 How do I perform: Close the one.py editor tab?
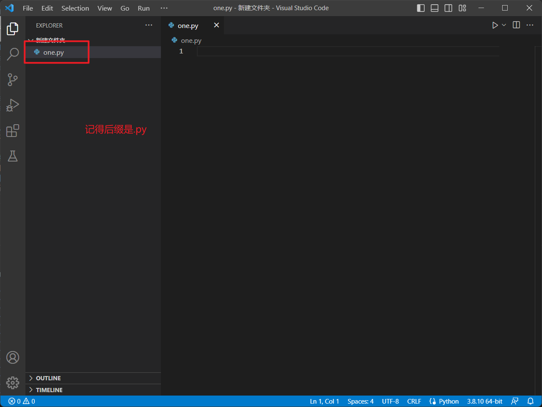click(x=216, y=25)
